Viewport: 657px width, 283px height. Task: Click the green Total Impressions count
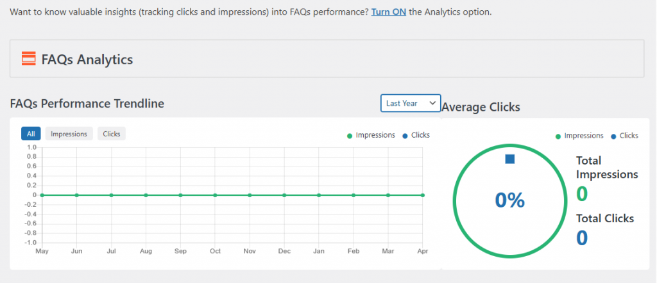[582, 193]
